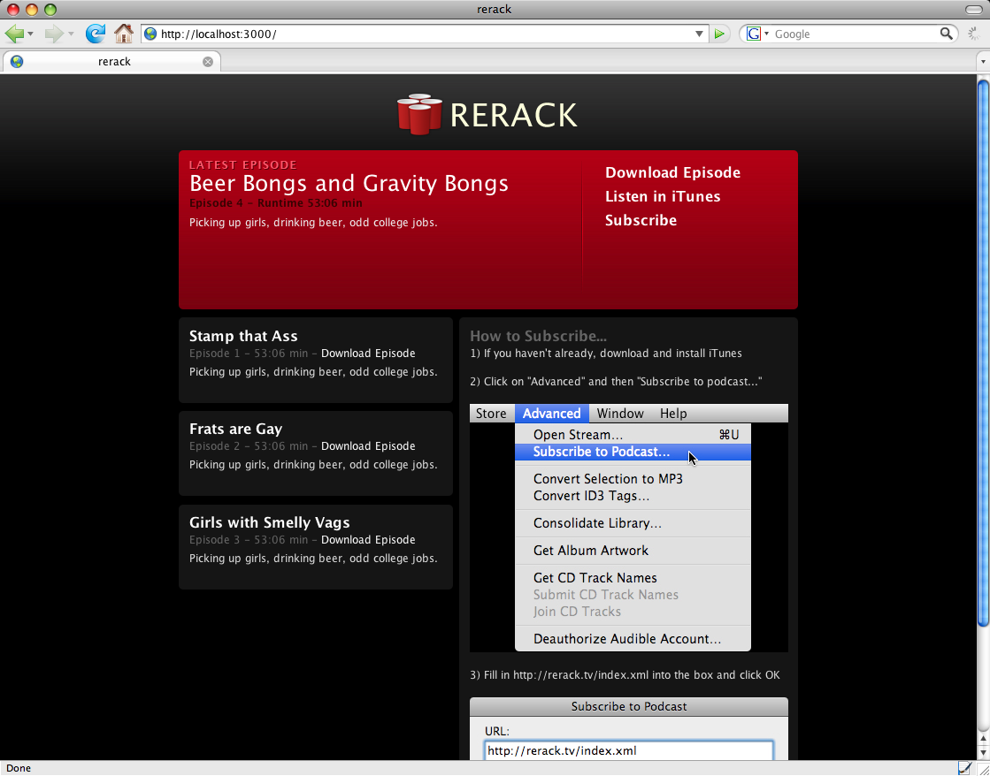Click the vertical scrollbar thumb
Viewport: 990px width, 776px height.
pos(983,354)
